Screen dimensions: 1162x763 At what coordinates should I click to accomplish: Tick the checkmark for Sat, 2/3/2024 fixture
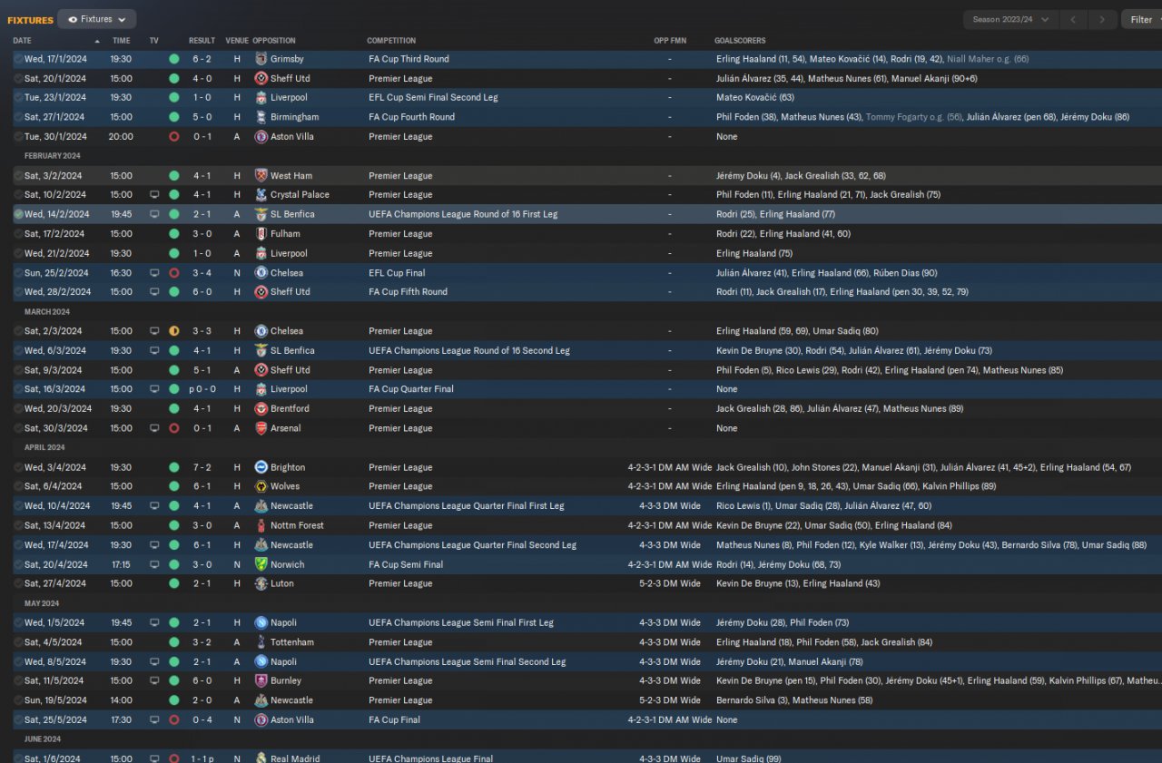pyautogui.click(x=18, y=331)
